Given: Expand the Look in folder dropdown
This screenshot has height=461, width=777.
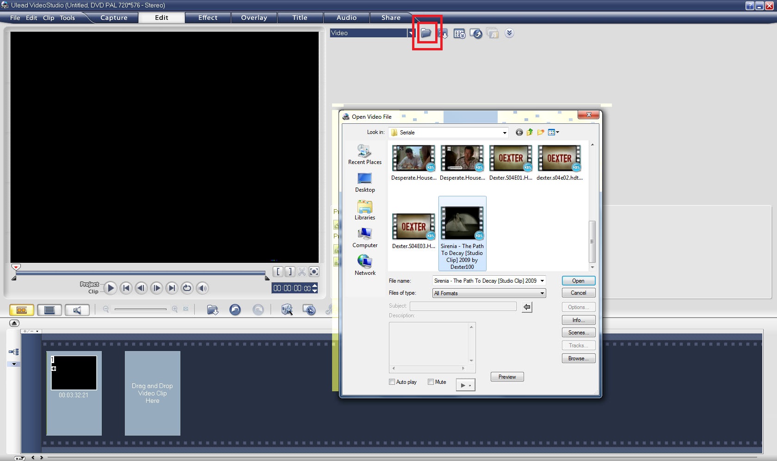Looking at the screenshot, I should tap(504, 133).
